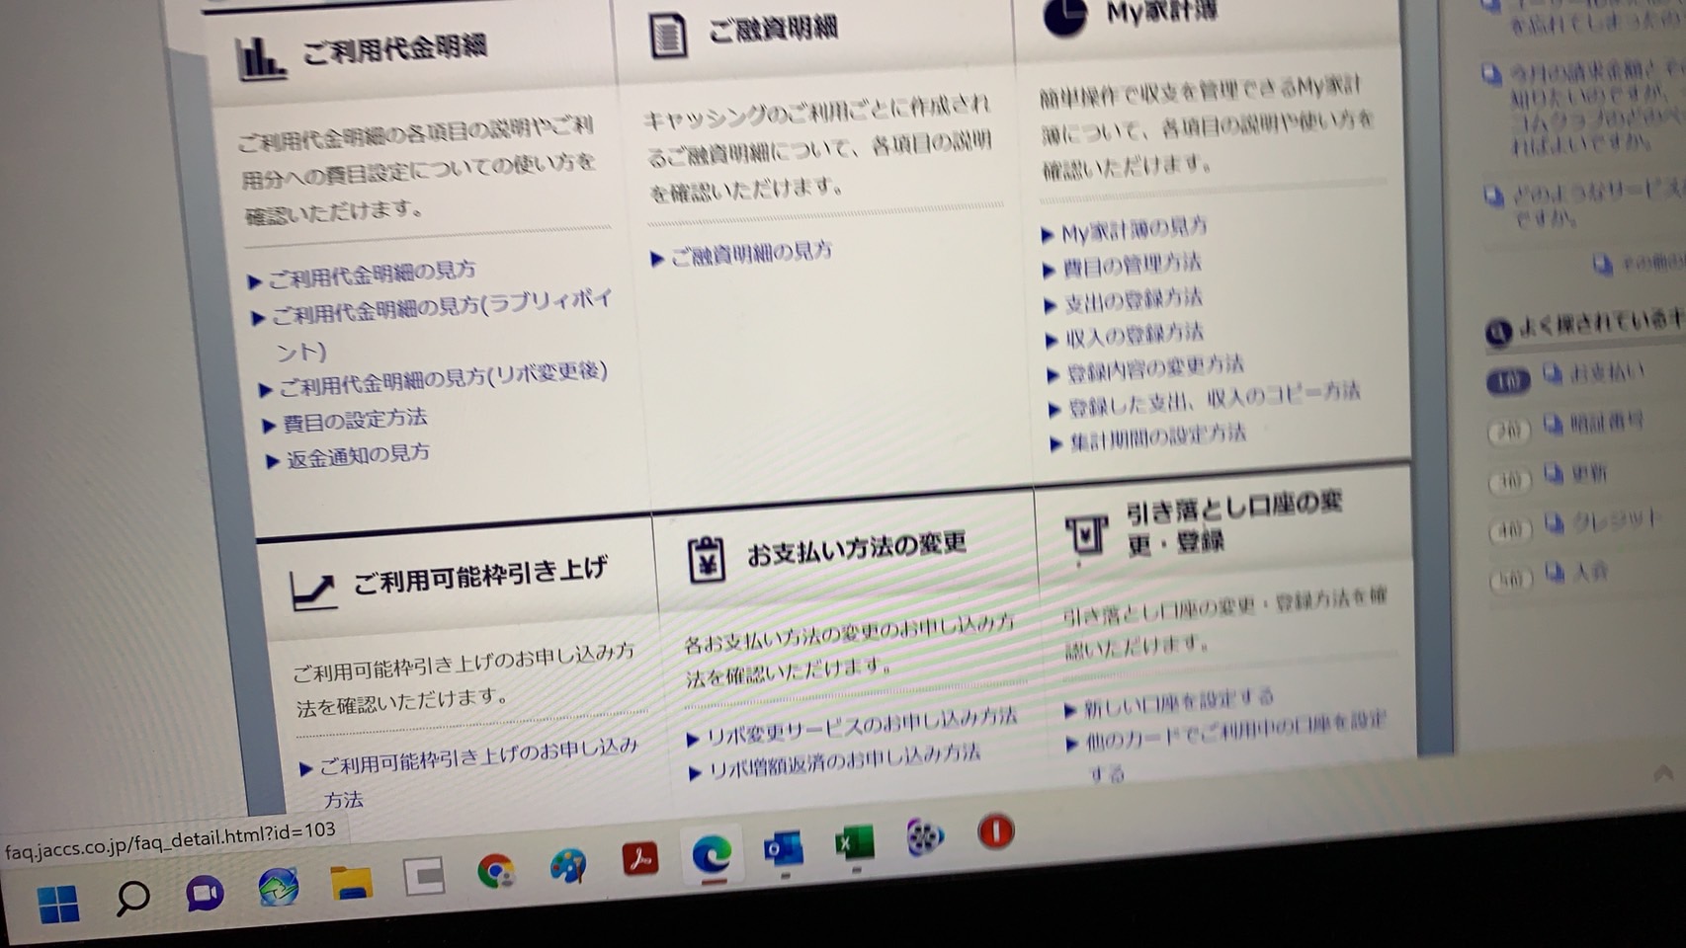Open the 費目の管理方法 link
The image size is (1686, 948).
click(x=1133, y=266)
